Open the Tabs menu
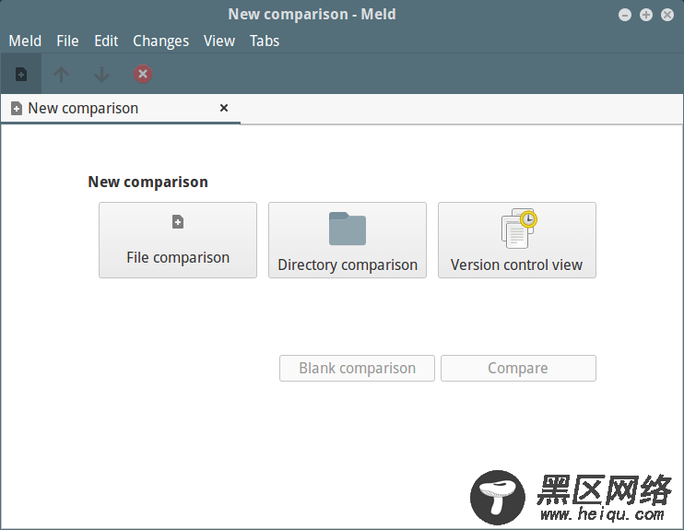This screenshot has height=530, width=684. (x=265, y=41)
